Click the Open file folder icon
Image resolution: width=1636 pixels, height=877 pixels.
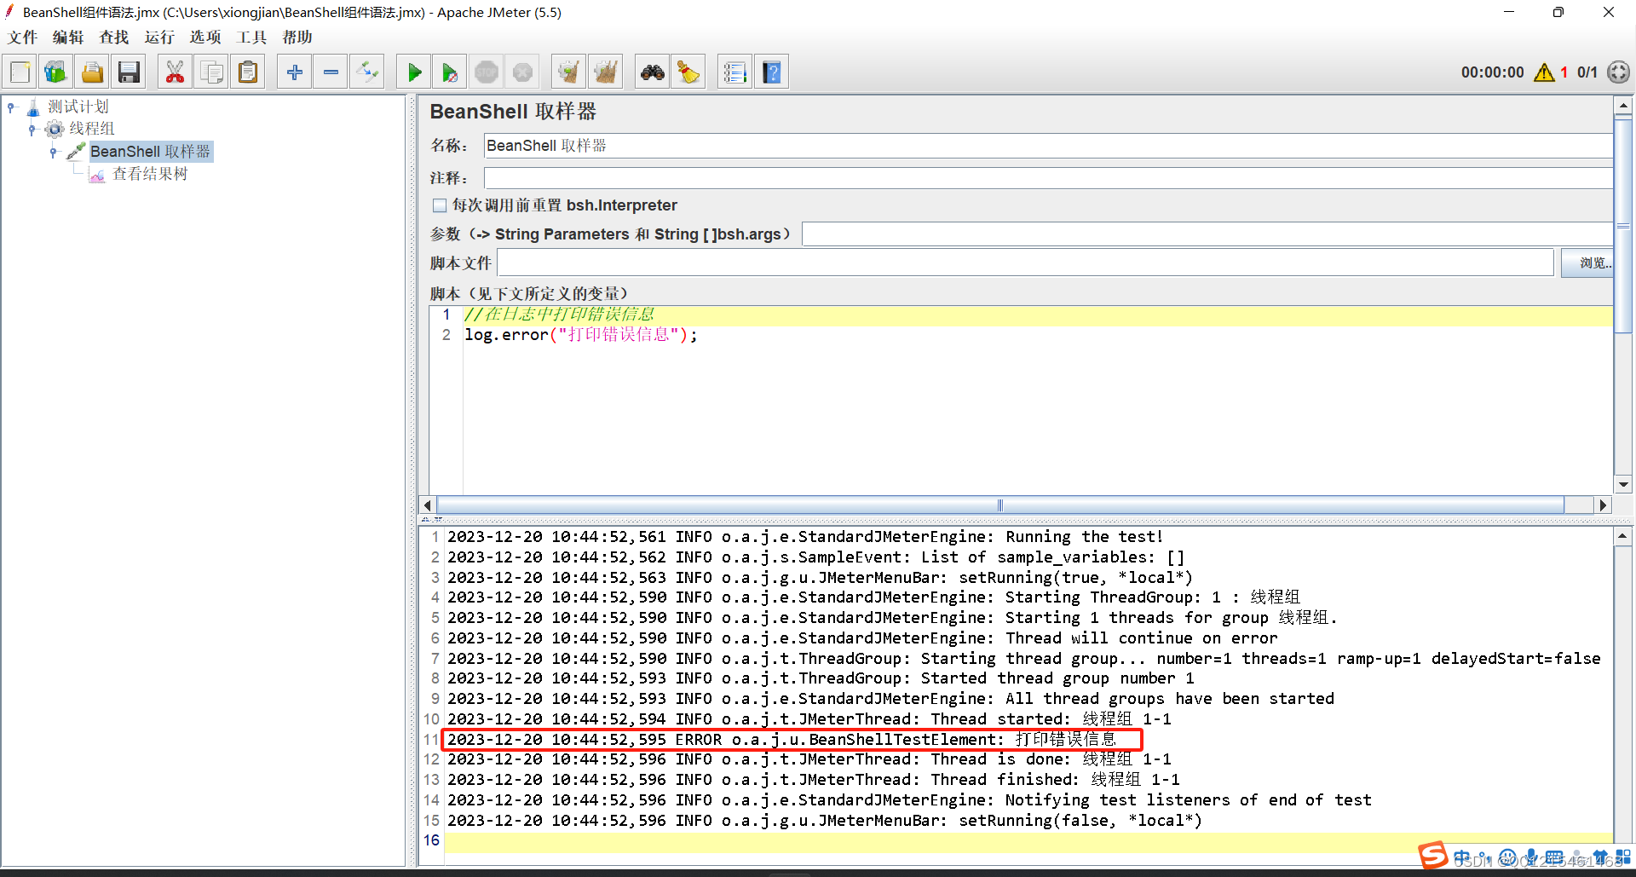click(92, 72)
